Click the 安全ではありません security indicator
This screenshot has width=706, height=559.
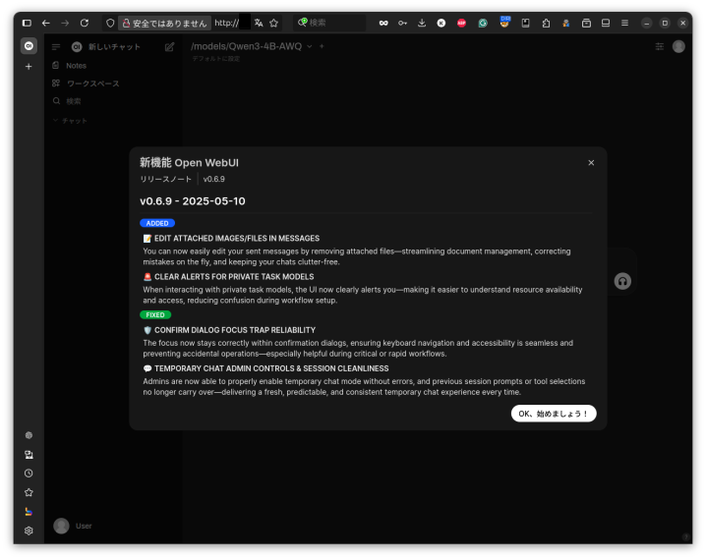point(165,23)
